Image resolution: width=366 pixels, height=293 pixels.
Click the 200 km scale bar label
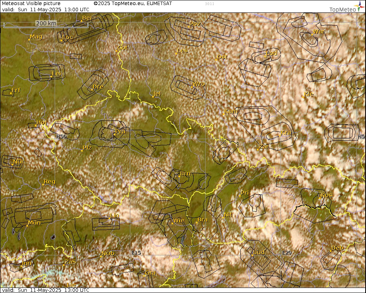point(46,23)
